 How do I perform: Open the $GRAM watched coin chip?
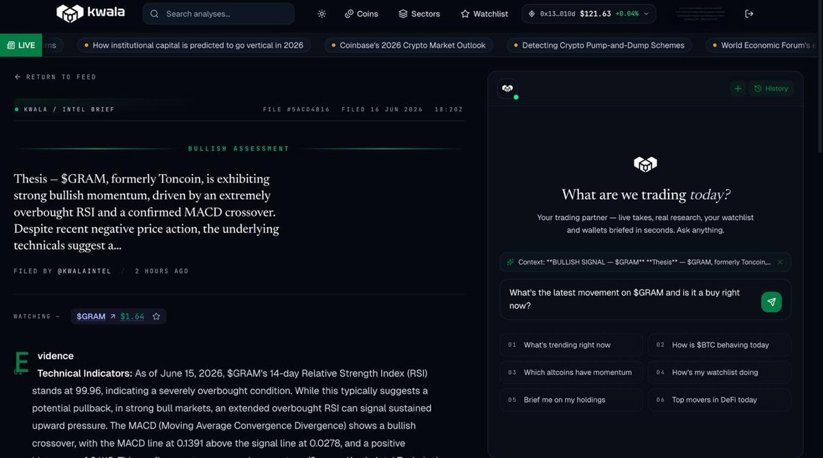(110, 317)
